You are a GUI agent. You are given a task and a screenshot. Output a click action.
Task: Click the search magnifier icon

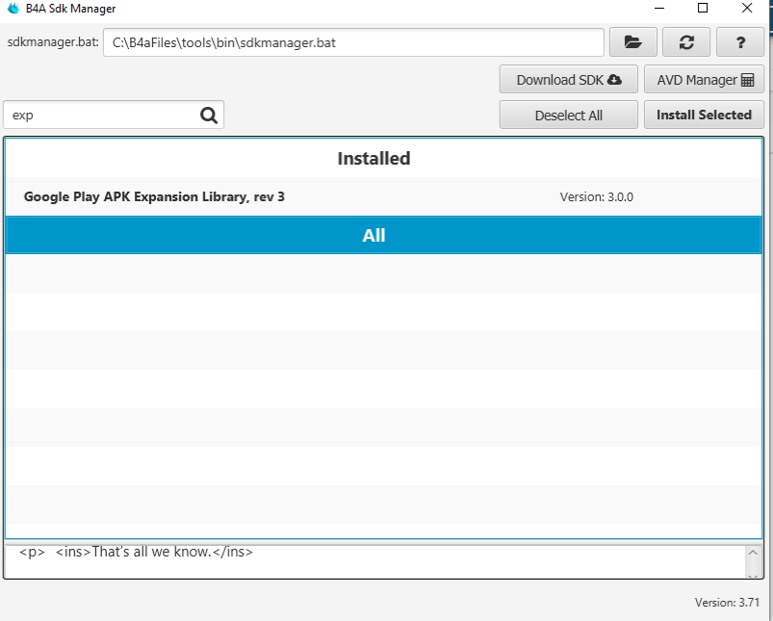point(209,115)
